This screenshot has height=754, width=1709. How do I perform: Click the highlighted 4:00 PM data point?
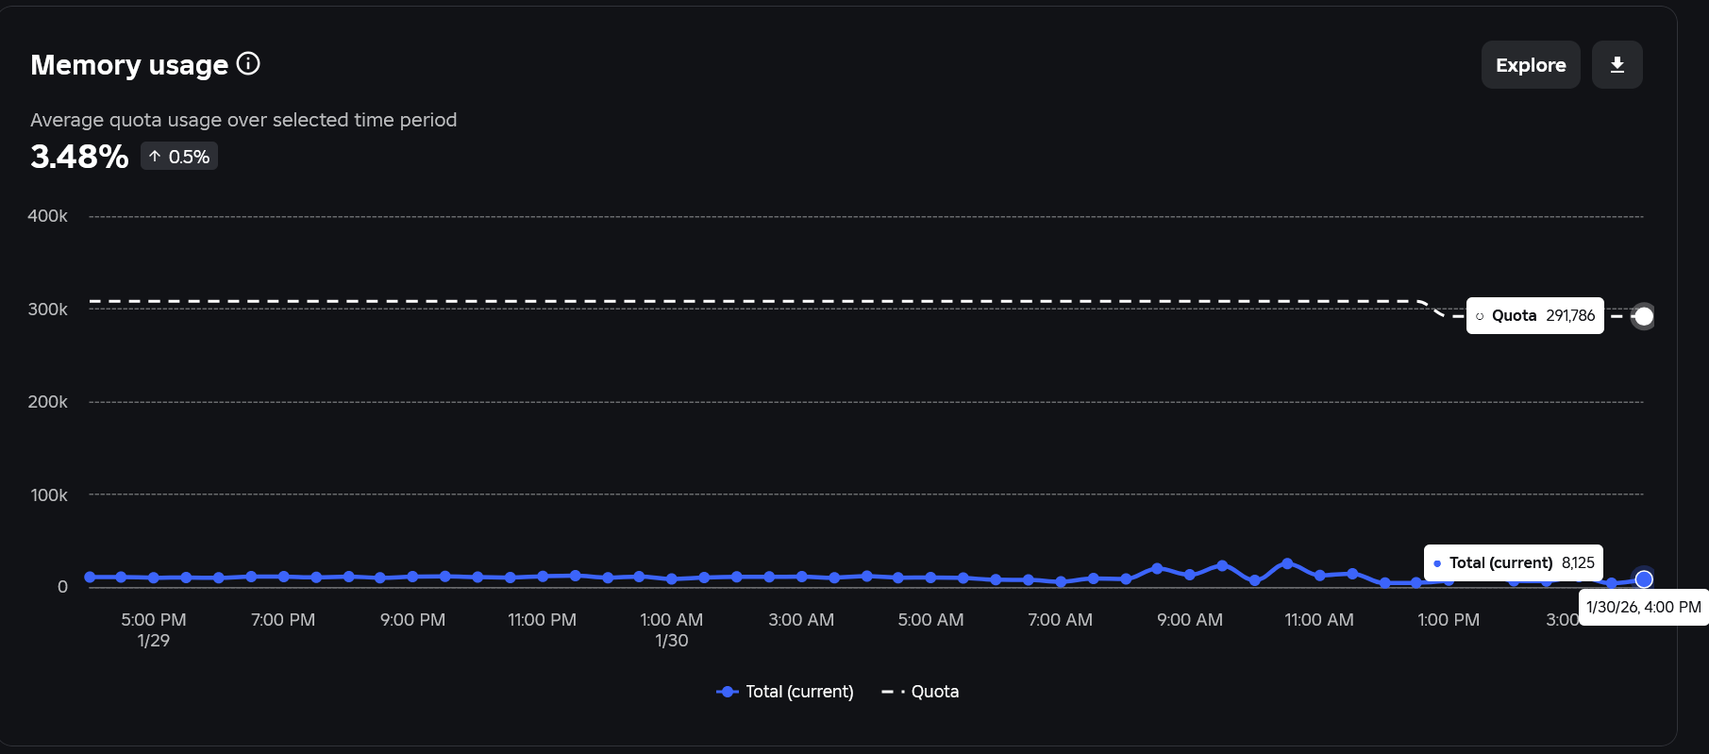pyautogui.click(x=1644, y=578)
